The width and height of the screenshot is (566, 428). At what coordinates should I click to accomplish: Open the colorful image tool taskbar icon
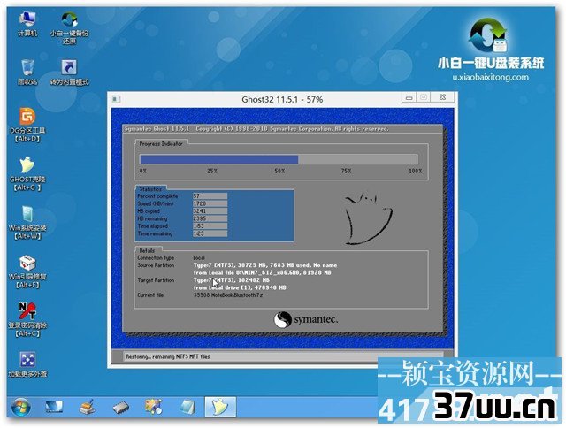pyautogui.click(x=154, y=407)
